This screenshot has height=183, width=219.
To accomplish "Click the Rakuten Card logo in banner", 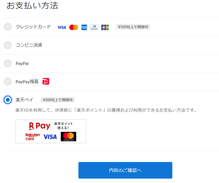I will click(33, 137).
